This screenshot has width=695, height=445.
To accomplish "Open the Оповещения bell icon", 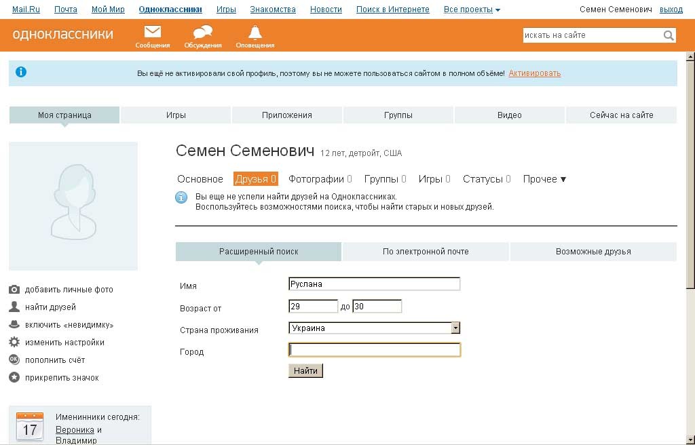I will (x=255, y=33).
